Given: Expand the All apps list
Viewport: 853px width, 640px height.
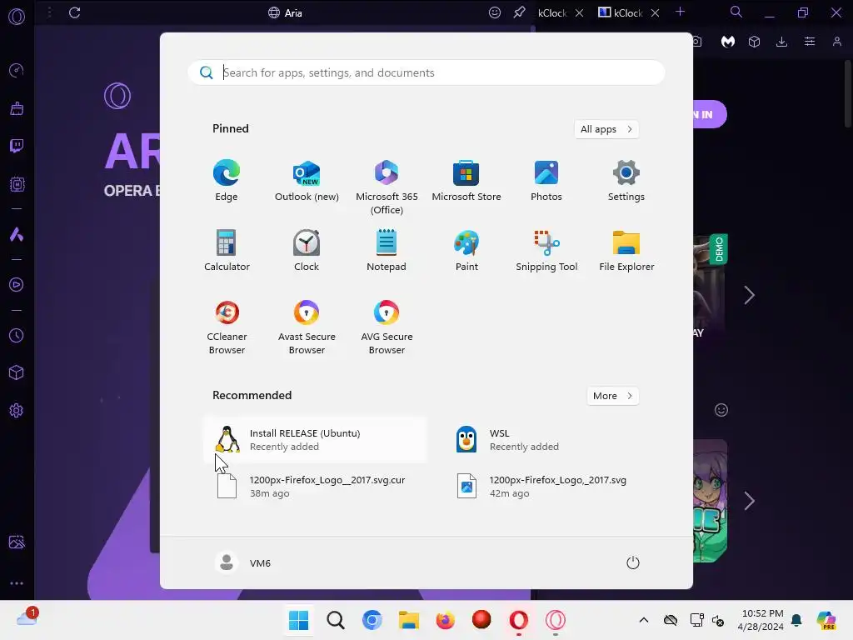Looking at the screenshot, I should (x=606, y=129).
